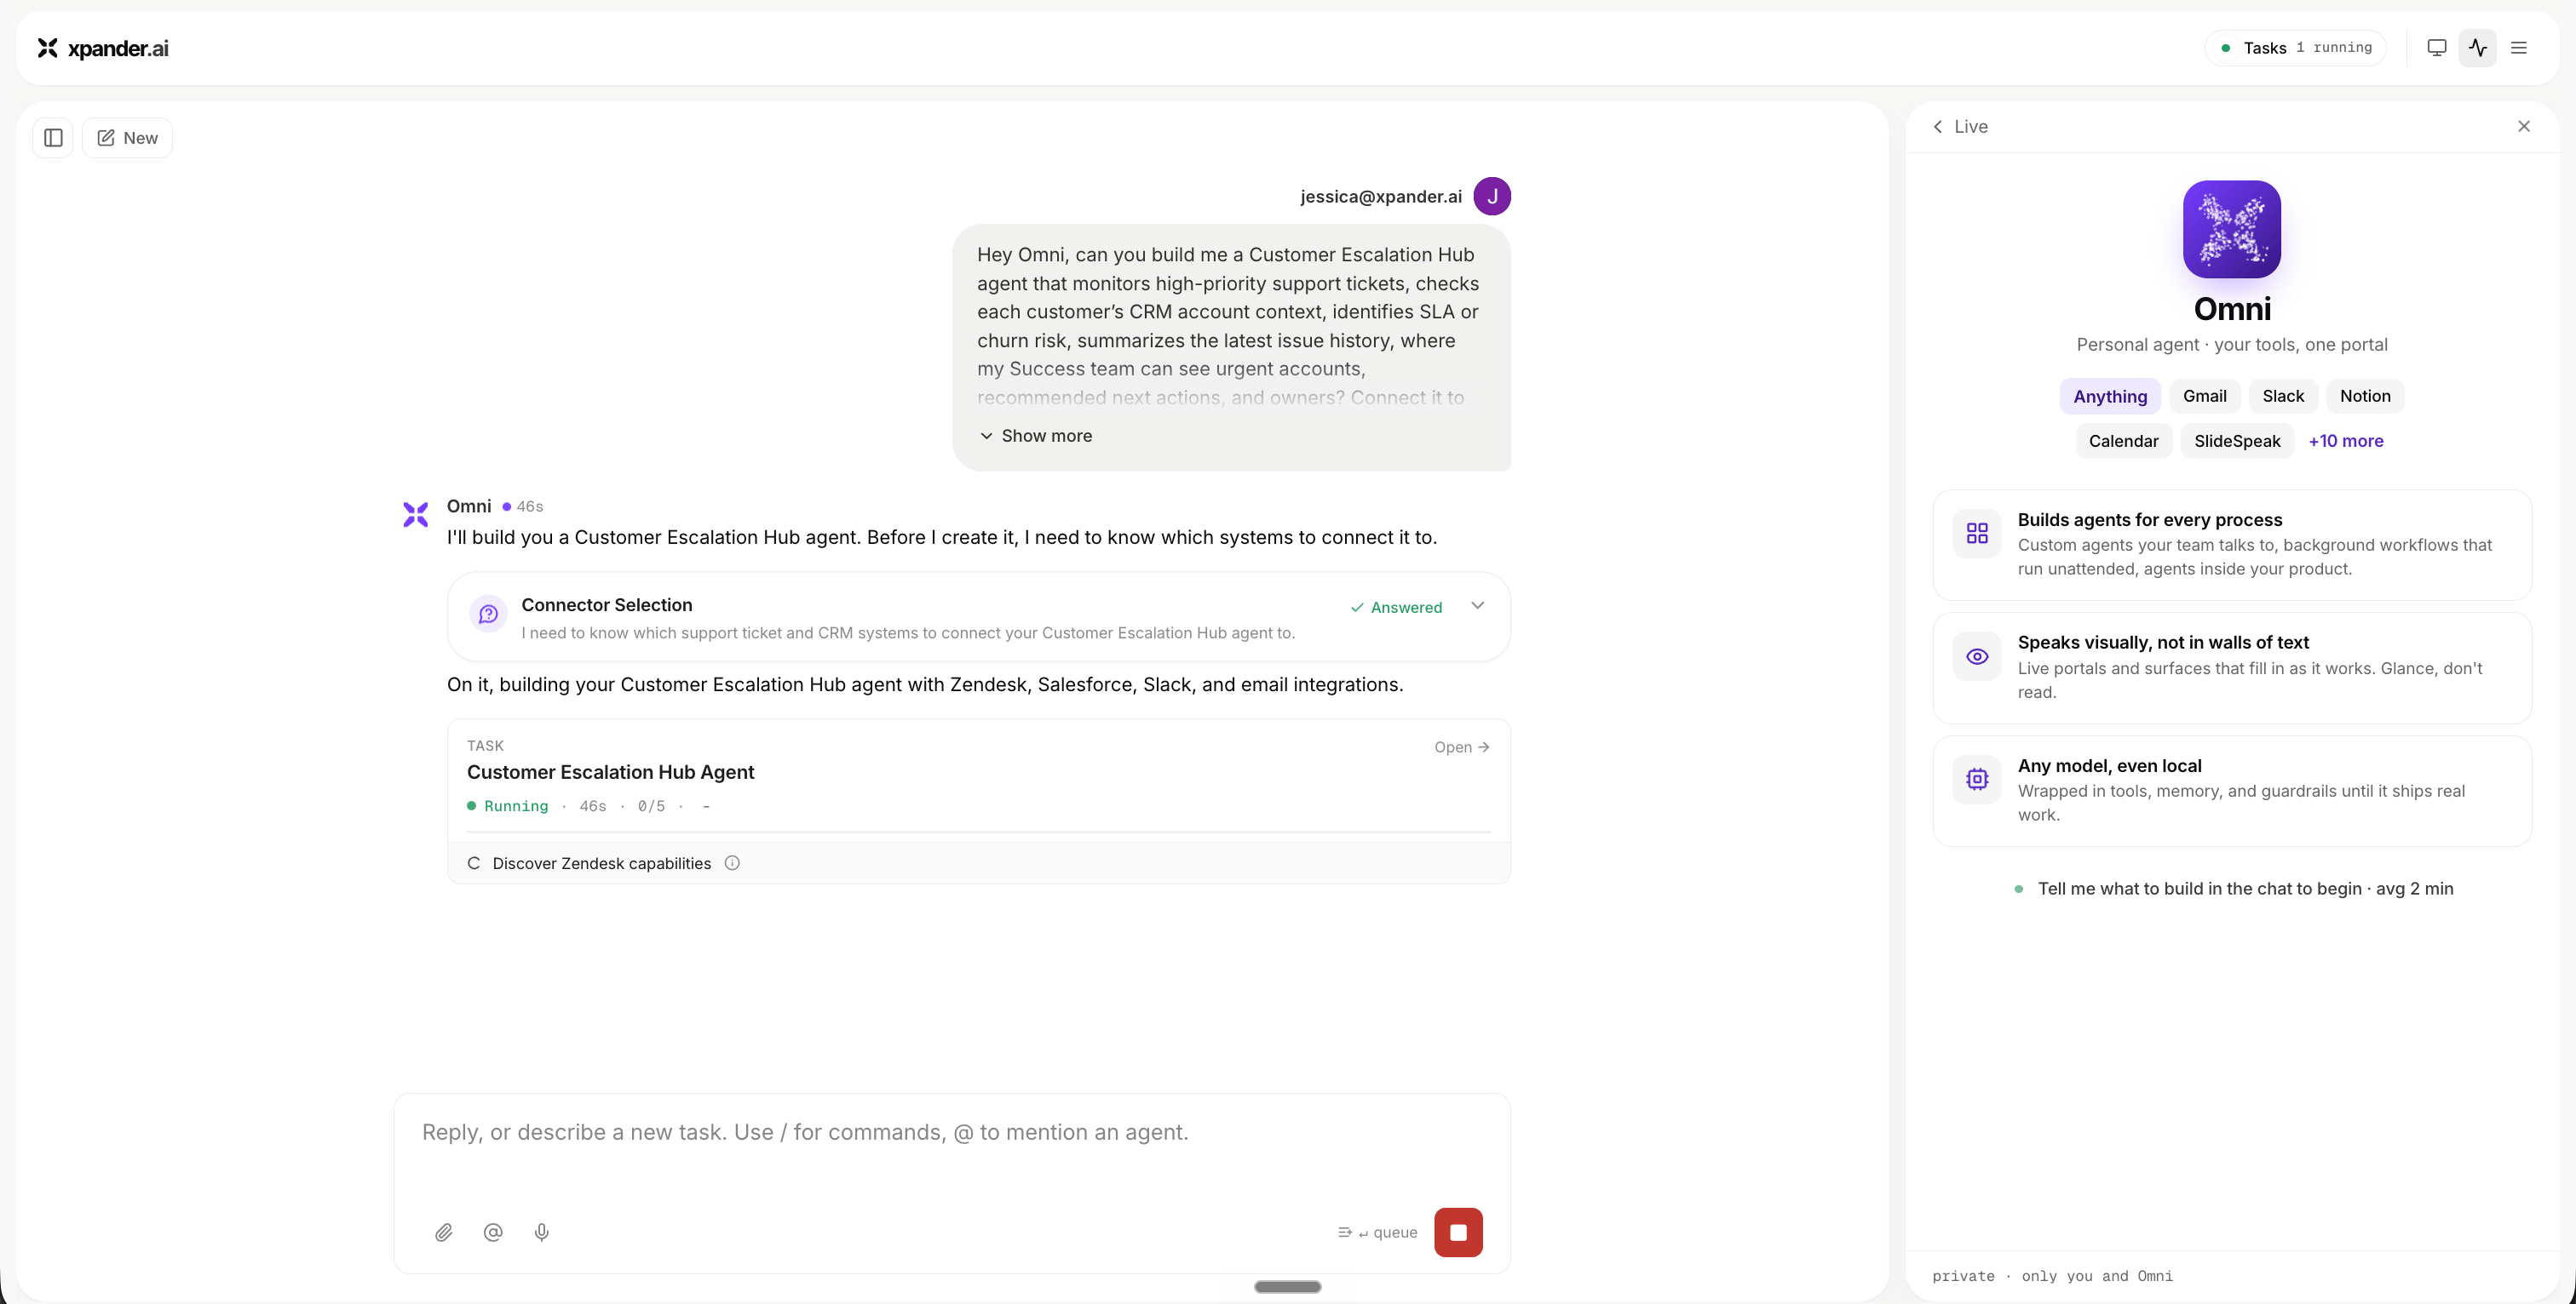The height and width of the screenshot is (1304, 2576).
Task: Click the task progress bar
Action: (x=978, y=832)
